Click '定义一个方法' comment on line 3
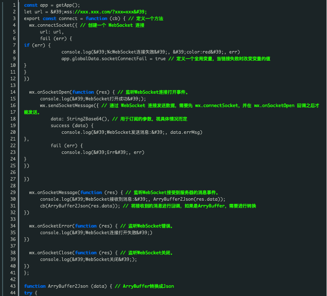This screenshot has width=327, height=296. click(x=149, y=19)
